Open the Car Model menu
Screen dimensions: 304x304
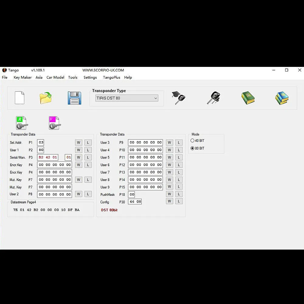tap(55, 77)
